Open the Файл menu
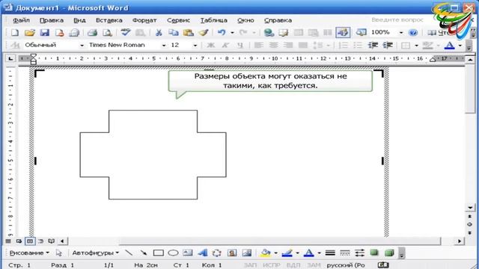 (21, 20)
